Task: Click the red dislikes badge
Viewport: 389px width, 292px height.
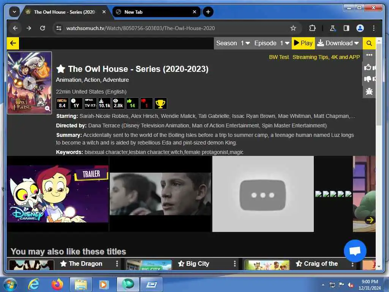Action: pos(146,103)
